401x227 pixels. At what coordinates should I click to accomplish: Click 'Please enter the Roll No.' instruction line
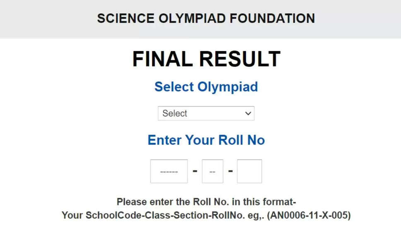pos(206,202)
